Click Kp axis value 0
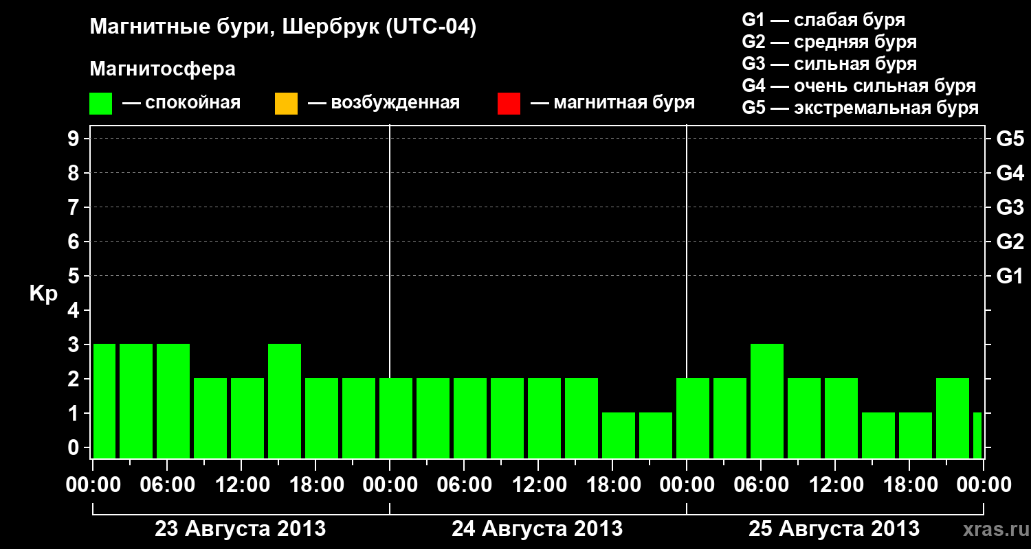This screenshot has height=549, width=1031. click(x=75, y=447)
